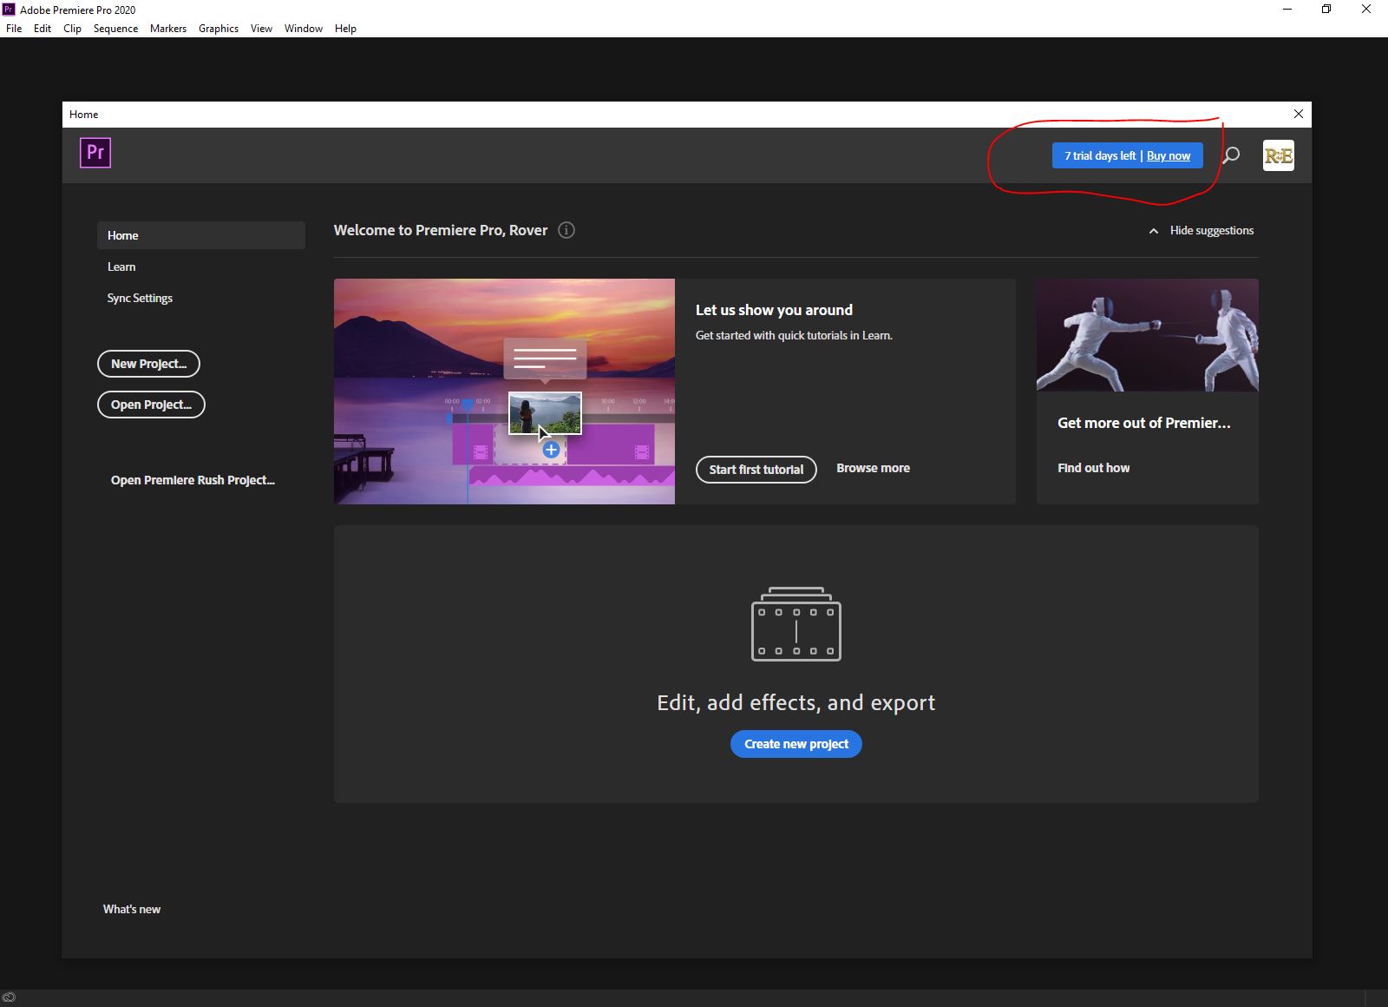This screenshot has height=1007, width=1388.
Task: Collapse suggestions with Hide suggestions chevron
Action: (x=1154, y=231)
